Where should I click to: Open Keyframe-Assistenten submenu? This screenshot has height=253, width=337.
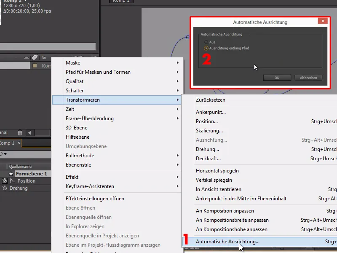[117, 186]
